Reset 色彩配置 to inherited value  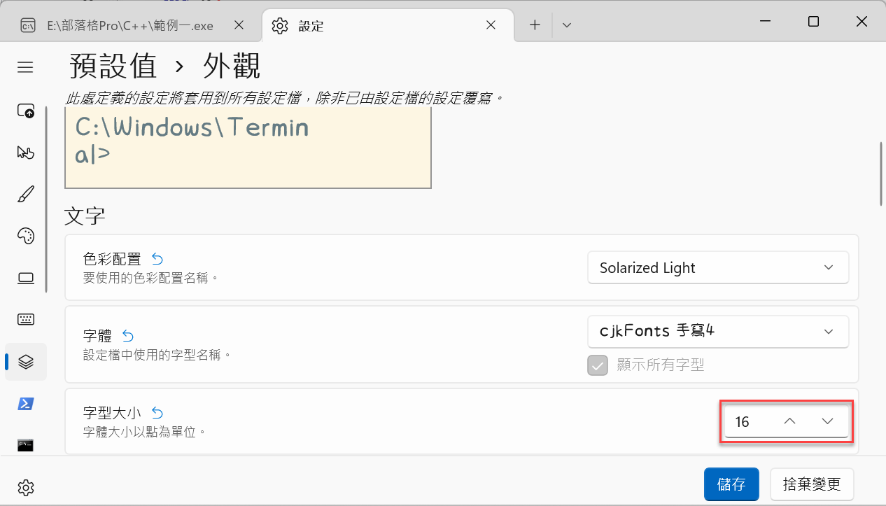[157, 259]
